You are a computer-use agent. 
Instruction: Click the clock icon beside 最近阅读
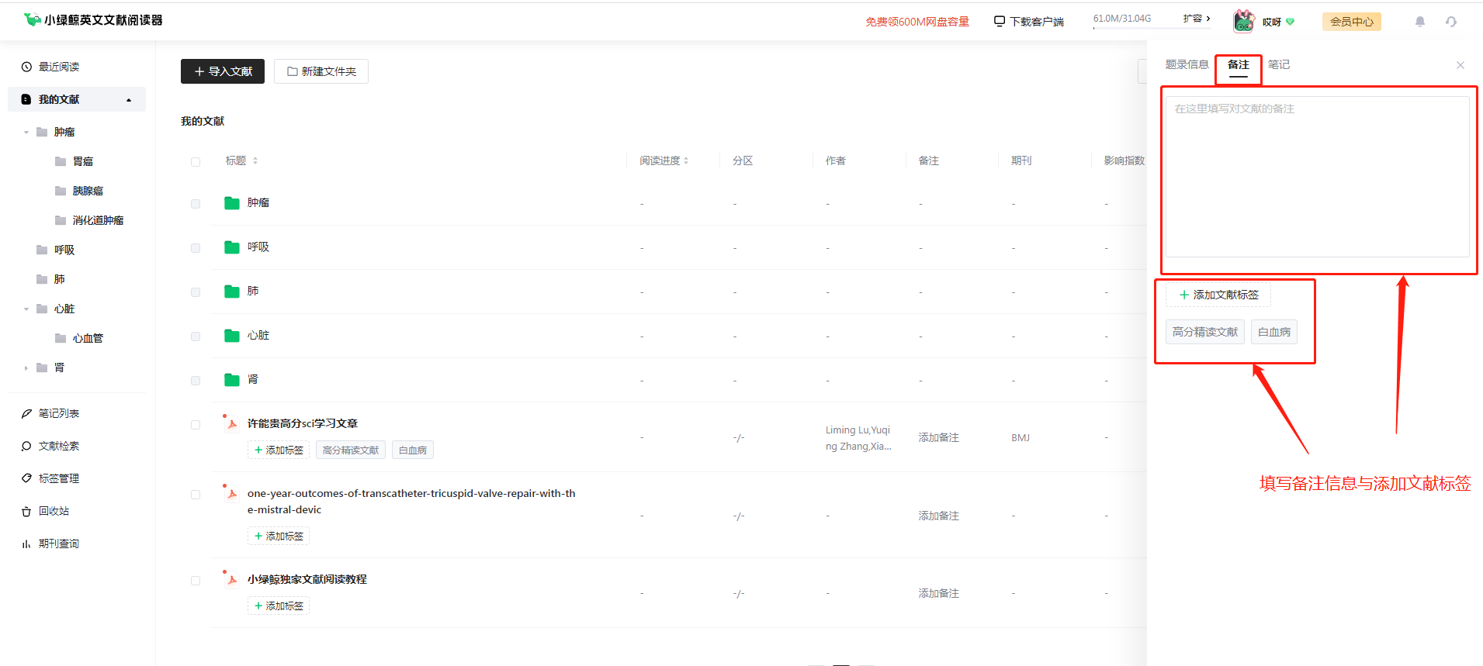26,67
